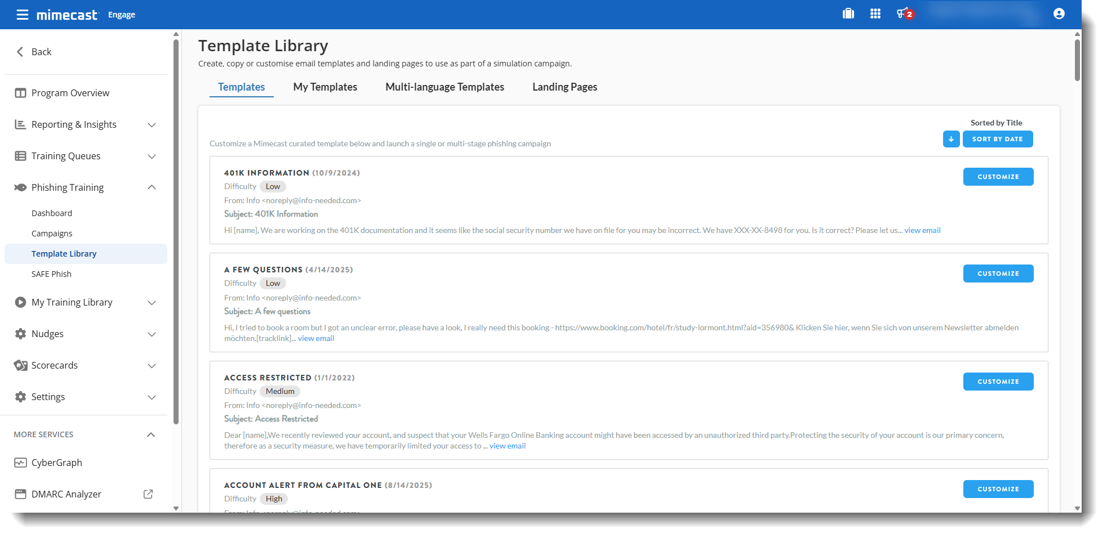
Task: Expand the Reporting & Insights section
Action: 152,125
